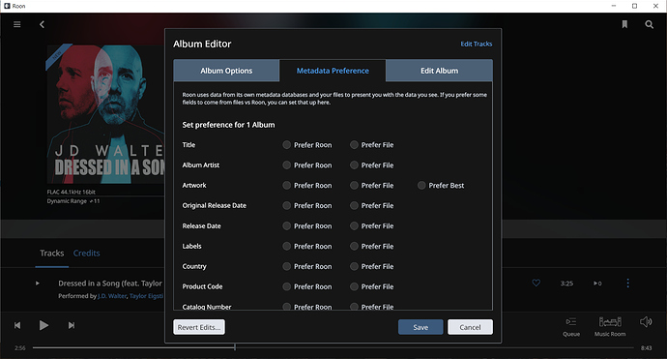667x359 pixels.
Task: Click the FLAC 44.1kHz 16bit format text
Action: point(71,192)
